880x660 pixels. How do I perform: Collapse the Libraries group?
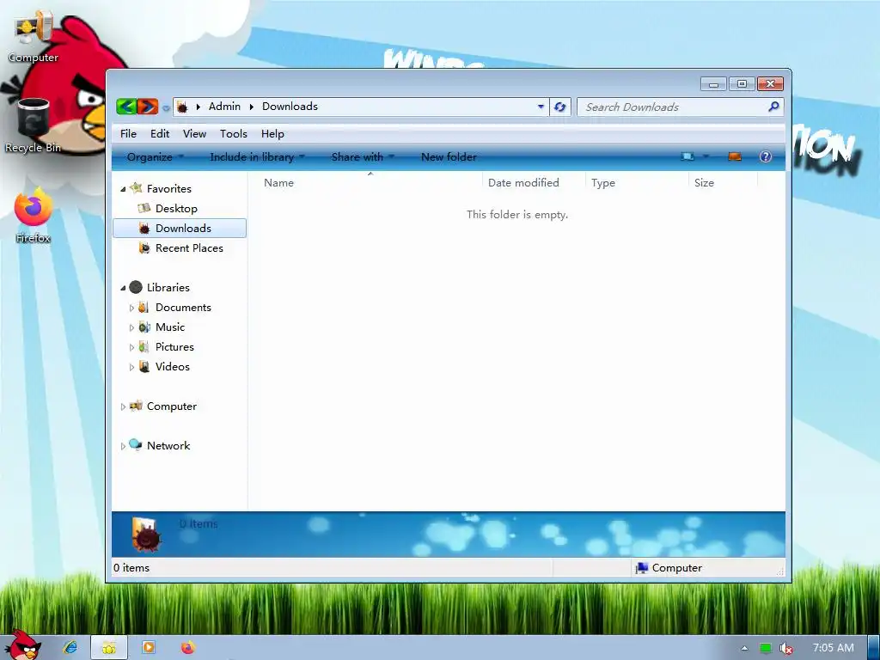123,288
